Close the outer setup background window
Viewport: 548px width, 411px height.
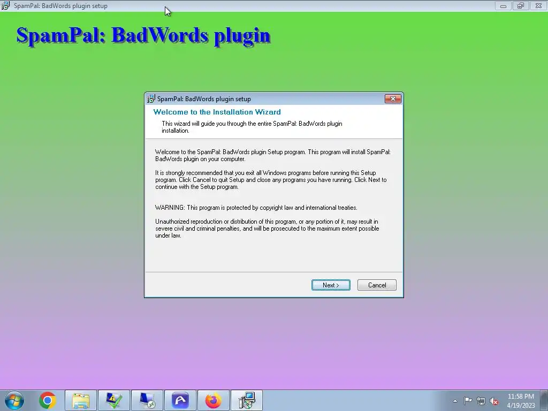pos(538,5)
